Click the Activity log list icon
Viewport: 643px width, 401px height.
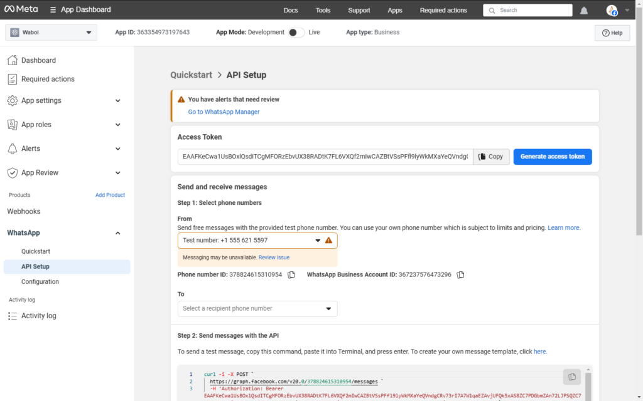(x=13, y=316)
